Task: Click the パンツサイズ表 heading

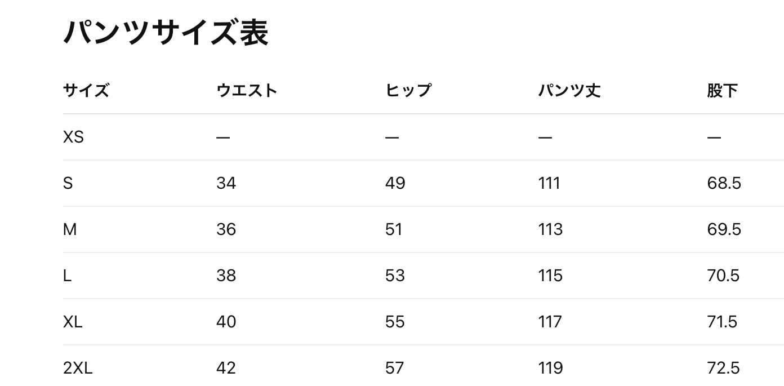Action: tap(165, 33)
